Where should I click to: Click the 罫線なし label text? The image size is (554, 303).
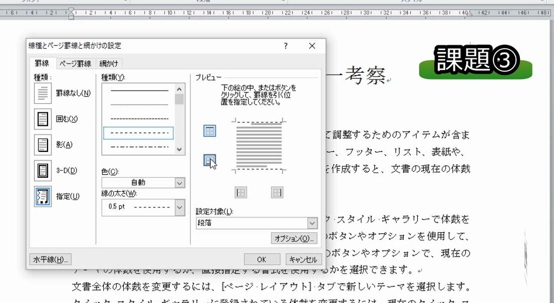click(x=73, y=93)
